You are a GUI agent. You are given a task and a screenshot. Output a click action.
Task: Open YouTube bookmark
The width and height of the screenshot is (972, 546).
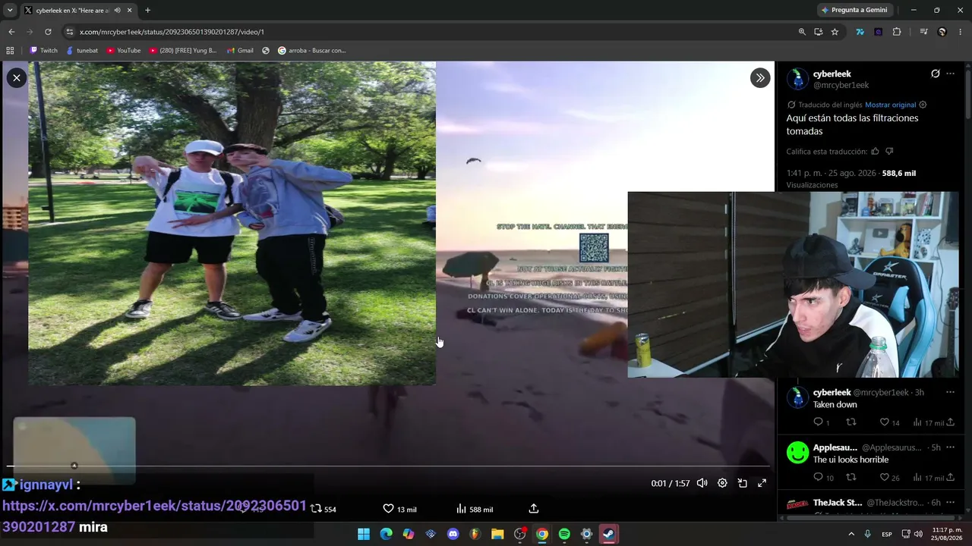124,51
